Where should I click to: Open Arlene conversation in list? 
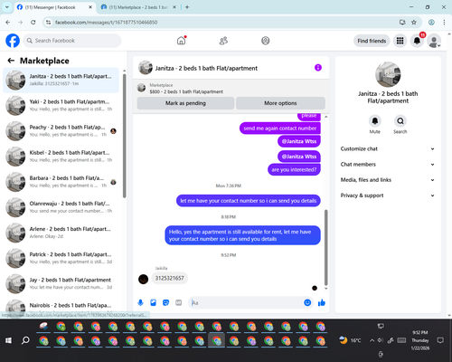click(x=61, y=233)
